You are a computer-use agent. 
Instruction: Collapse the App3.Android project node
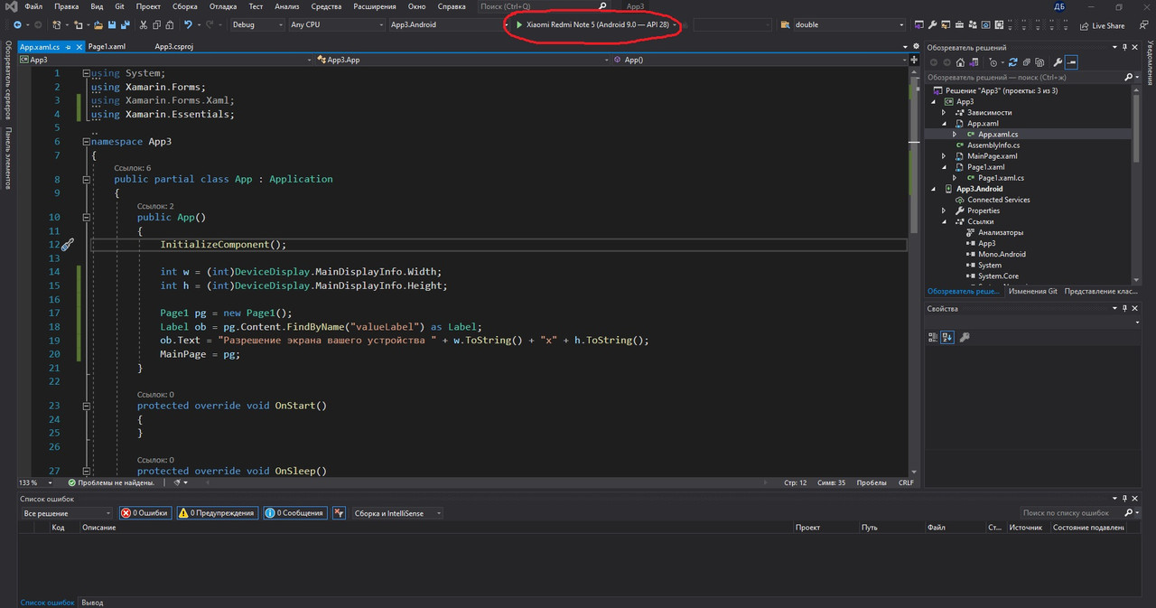coord(934,189)
